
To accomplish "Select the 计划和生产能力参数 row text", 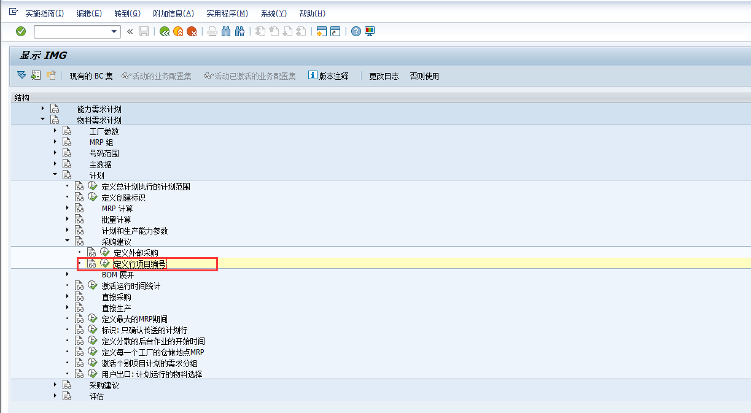I will click(134, 231).
